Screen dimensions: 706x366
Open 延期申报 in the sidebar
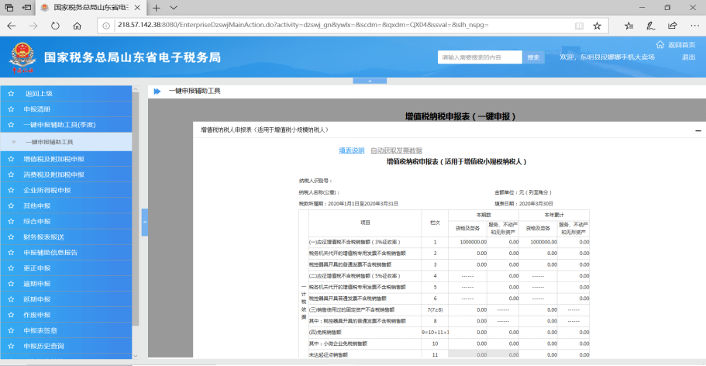[66, 299]
